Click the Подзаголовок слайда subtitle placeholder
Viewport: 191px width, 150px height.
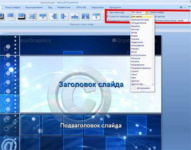[x=91, y=126]
